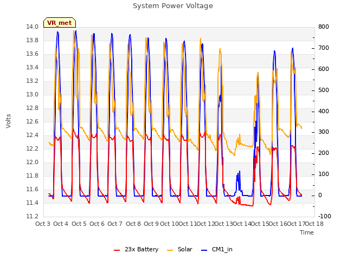Click the Volts axis label
The image size is (347, 260).
click(x=8, y=121)
